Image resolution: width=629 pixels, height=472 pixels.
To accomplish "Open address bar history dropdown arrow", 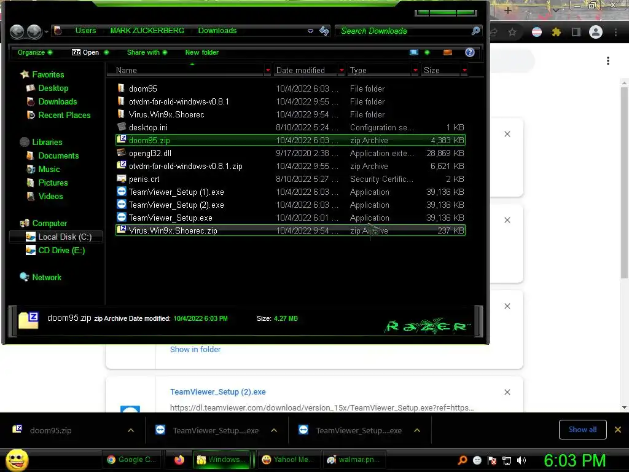I will pos(310,31).
